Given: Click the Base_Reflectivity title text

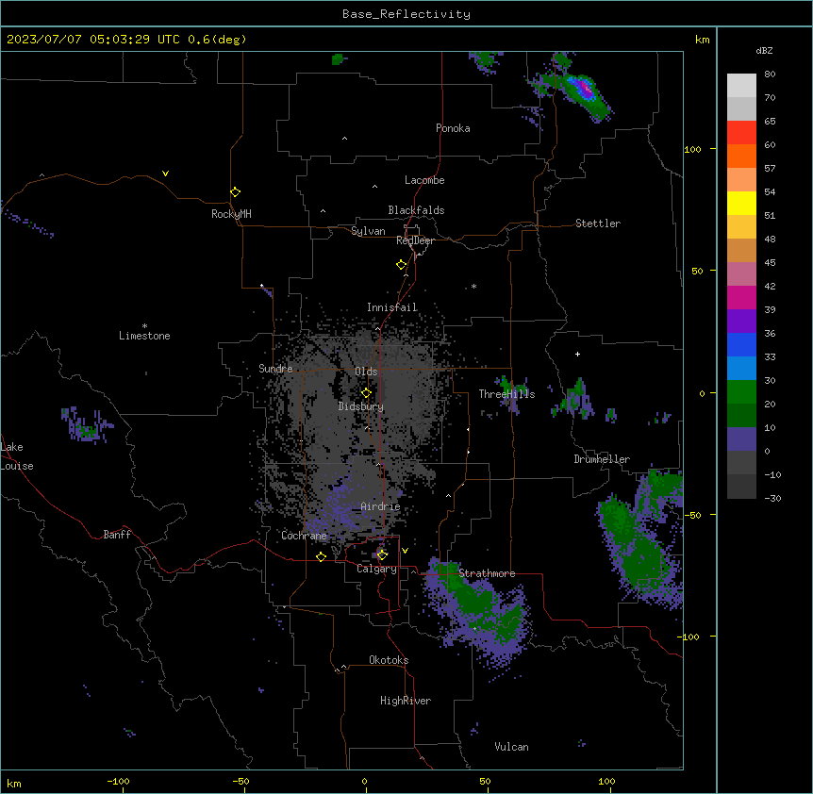Looking at the screenshot, I should 406,14.
